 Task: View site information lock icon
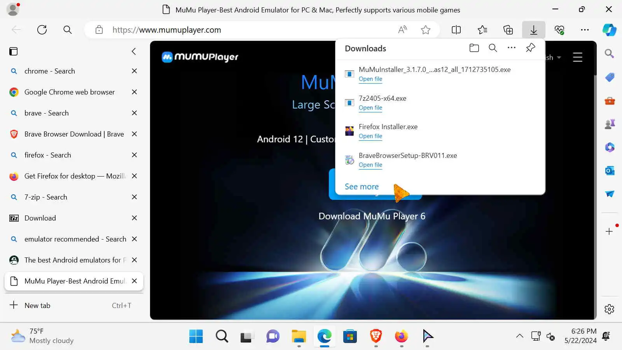tap(99, 30)
